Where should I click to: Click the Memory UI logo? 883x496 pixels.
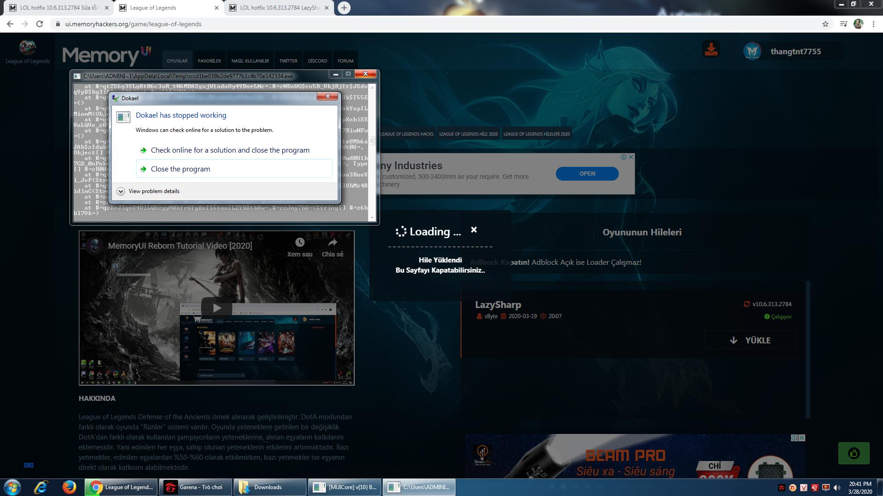[107, 56]
